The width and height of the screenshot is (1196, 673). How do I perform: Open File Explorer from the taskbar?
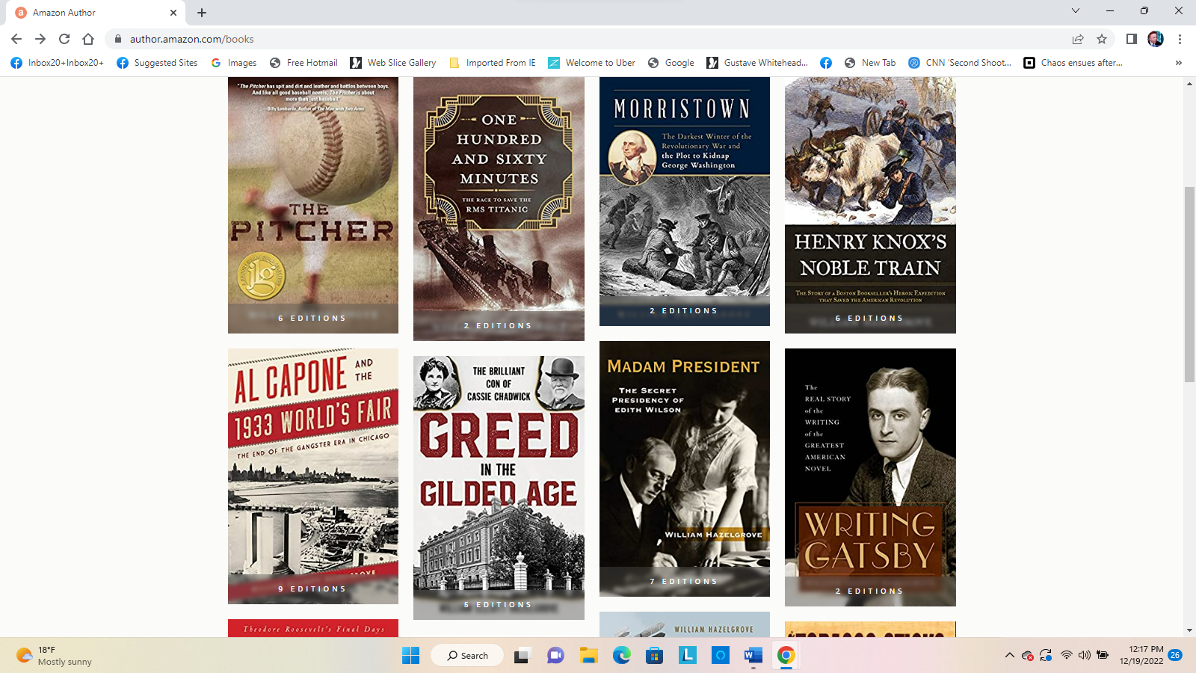pyautogui.click(x=588, y=656)
